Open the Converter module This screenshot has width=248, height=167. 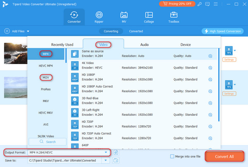[x=74, y=17]
